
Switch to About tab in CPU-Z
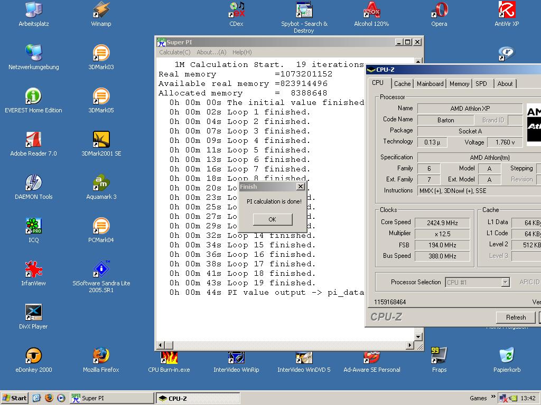(505, 84)
